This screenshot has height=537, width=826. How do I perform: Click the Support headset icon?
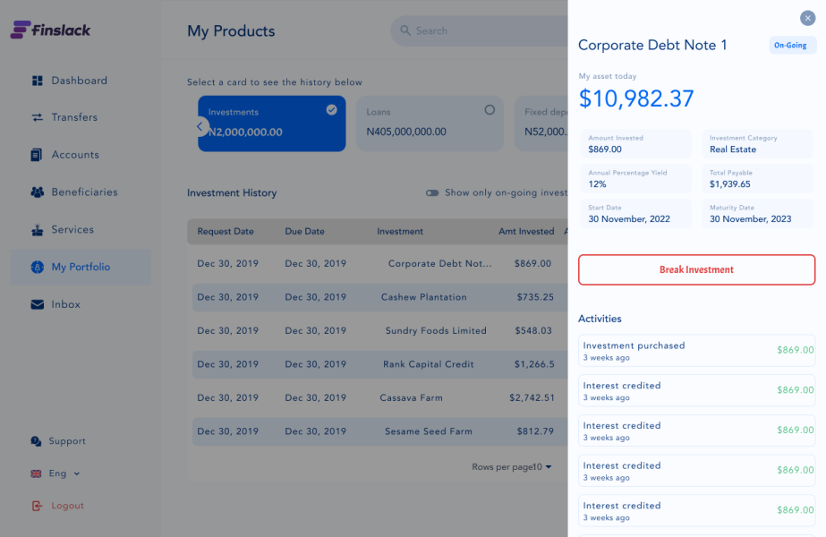click(x=37, y=440)
